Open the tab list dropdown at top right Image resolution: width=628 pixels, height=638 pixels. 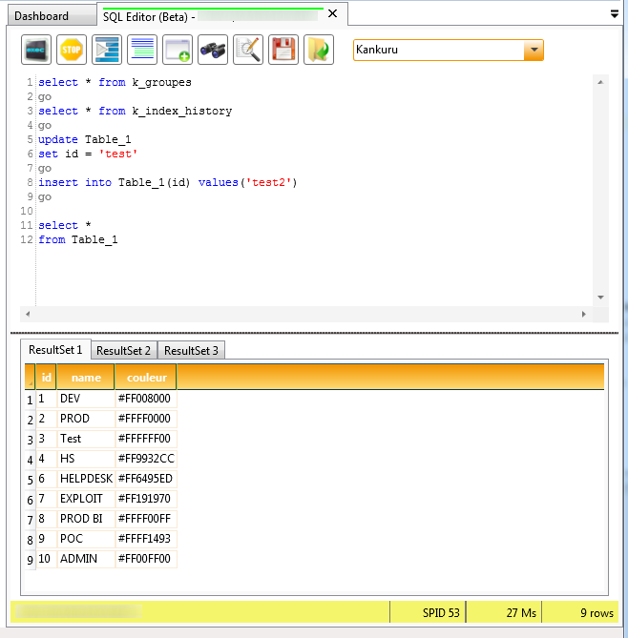pyautogui.click(x=615, y=14)
